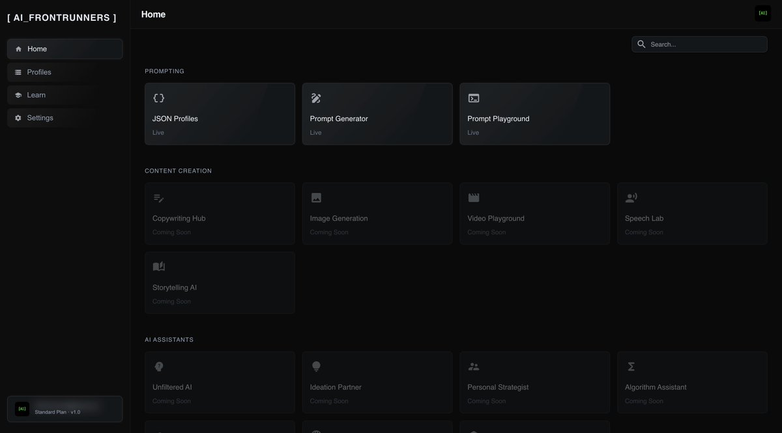Click Coming Soon under Video Playground
The width and height of the screenshot is (782, 433).
click(486, 232)
